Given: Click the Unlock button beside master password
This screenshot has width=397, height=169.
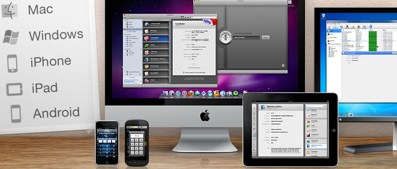Looking at the screenshot, I should pyautogui.click(x=265, y=37).
